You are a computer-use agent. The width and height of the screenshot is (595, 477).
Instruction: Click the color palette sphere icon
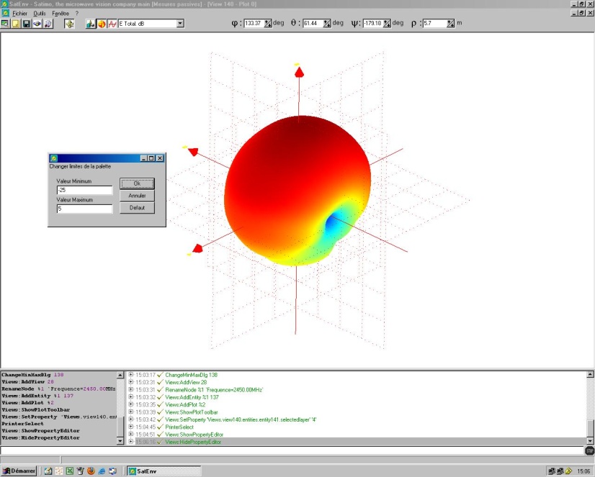pyautogui.click(x=102, y=24)
